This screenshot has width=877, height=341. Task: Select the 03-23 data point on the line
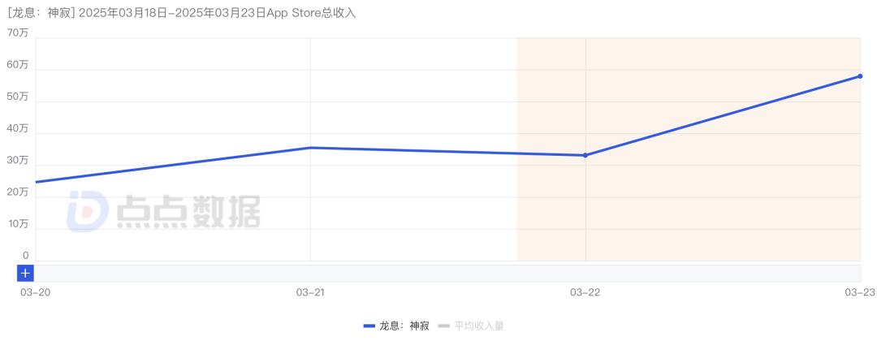tap(860, 76)
